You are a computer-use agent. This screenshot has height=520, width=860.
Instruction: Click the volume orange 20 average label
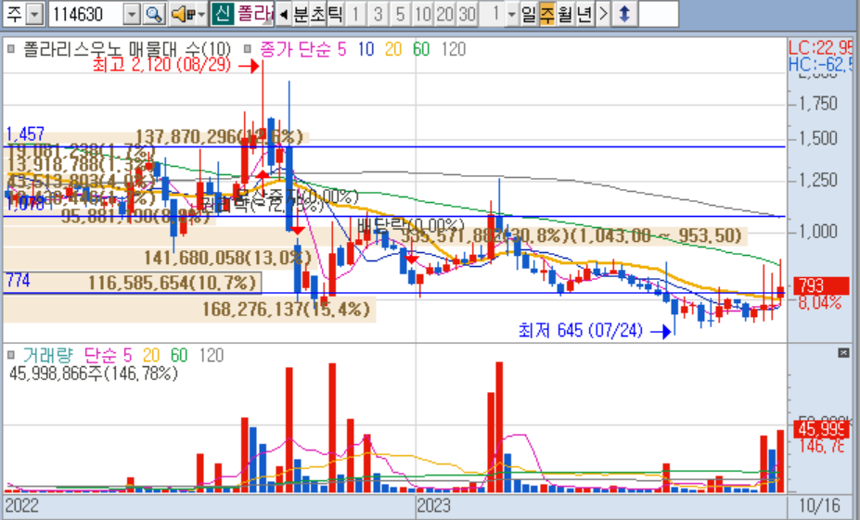tap(151, 355)
